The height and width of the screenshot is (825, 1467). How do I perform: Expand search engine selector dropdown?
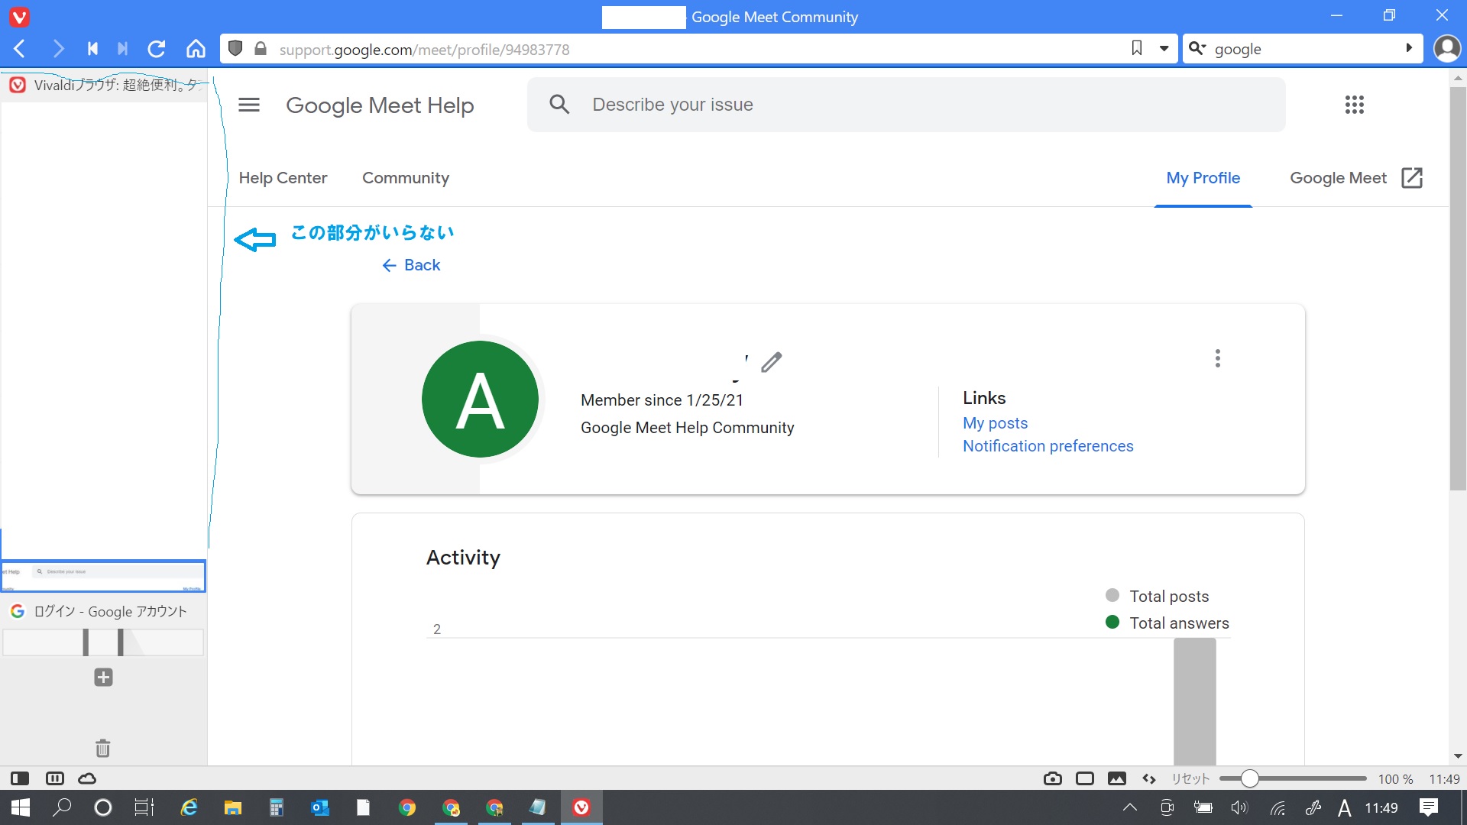(1197, 49)
